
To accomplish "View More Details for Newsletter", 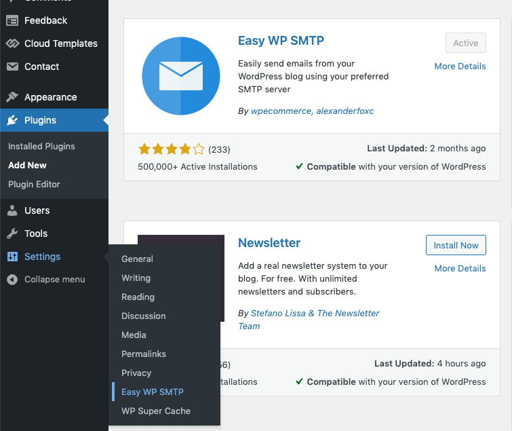I will pyautogui.click(x=460, y=269).
